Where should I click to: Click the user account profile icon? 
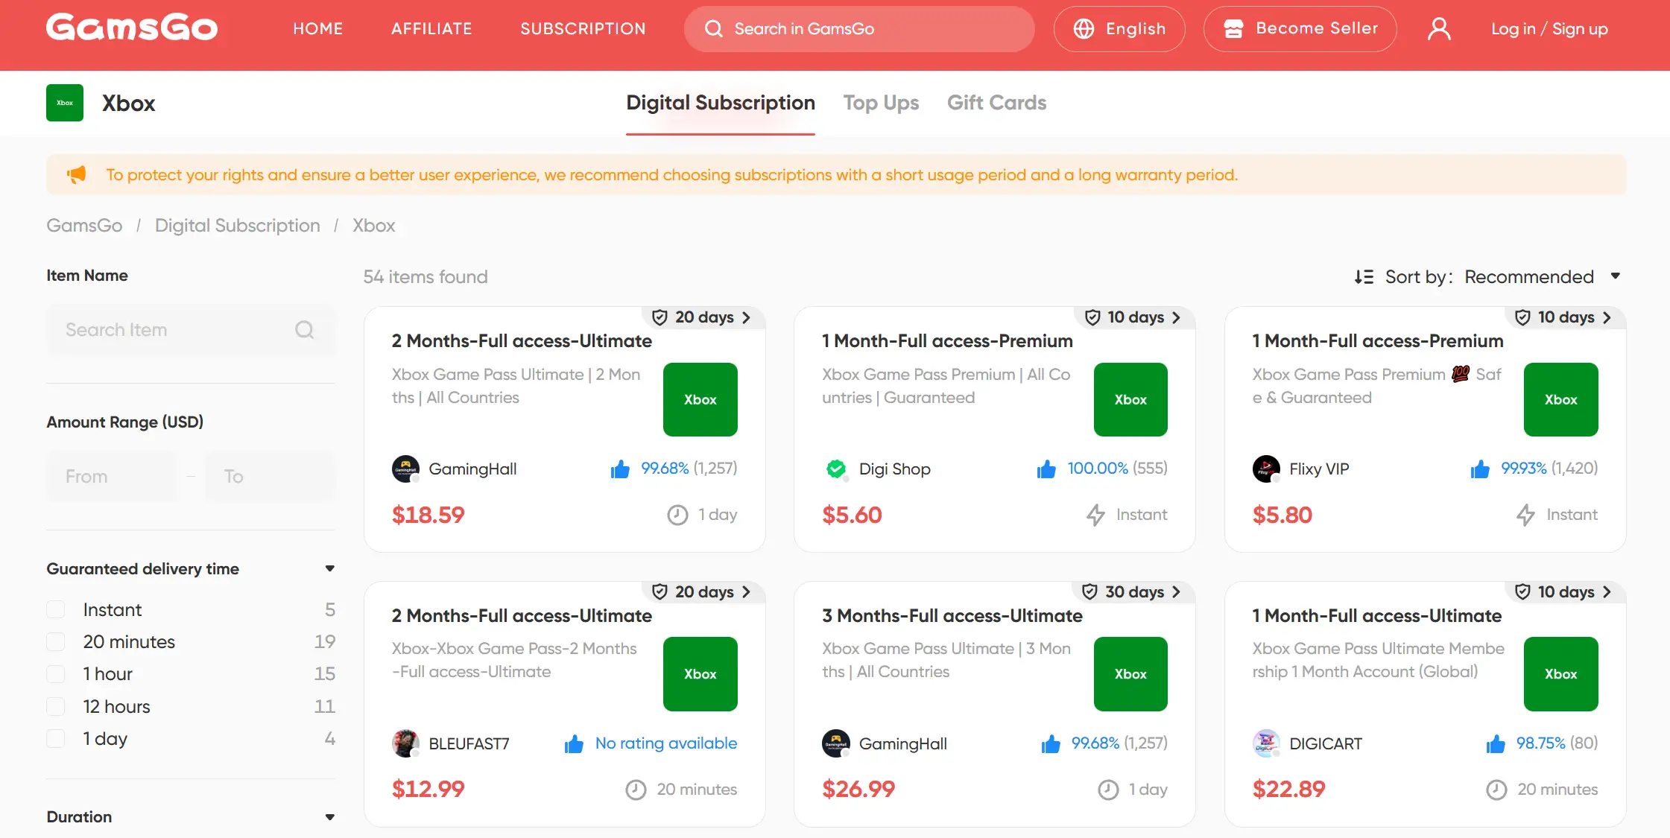pos(1439,29)
